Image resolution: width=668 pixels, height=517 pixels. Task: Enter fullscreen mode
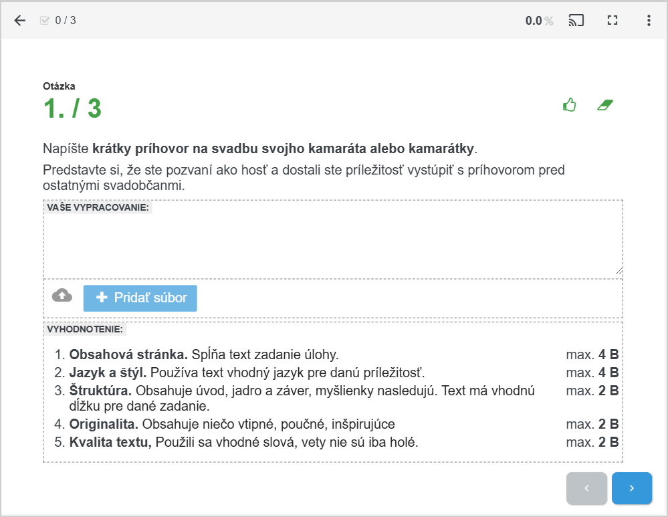coord(612,20)
